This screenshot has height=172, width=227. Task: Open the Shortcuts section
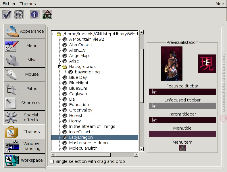24,103
